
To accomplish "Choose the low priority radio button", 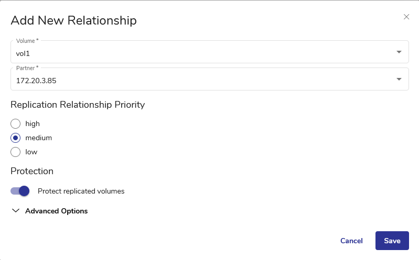I will click(x=16, y=152).
